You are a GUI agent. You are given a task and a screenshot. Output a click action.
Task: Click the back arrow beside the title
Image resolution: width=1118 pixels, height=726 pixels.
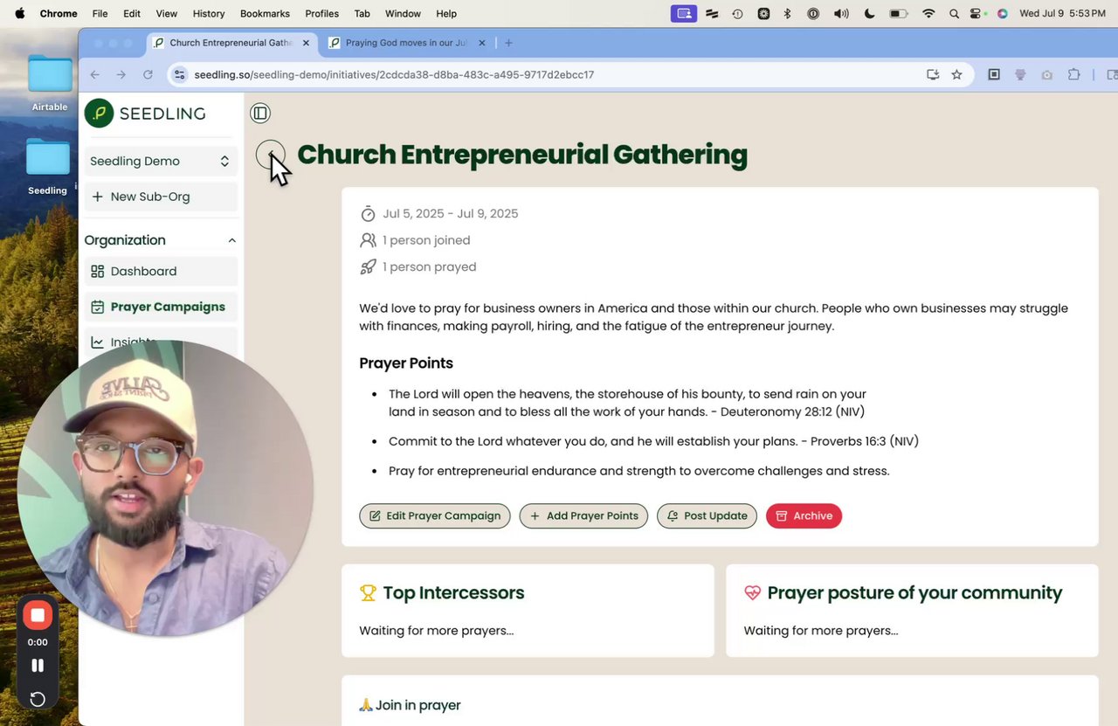(x=271, y=155)
